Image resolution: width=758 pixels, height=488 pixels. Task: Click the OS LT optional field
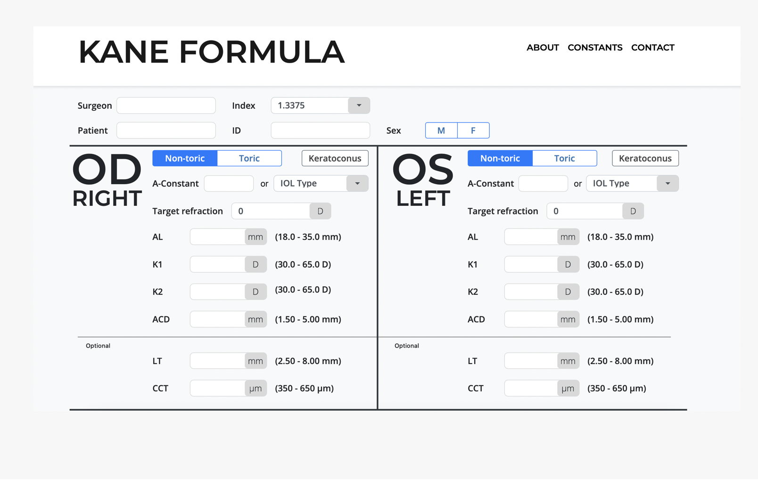[x=531, y=361]
